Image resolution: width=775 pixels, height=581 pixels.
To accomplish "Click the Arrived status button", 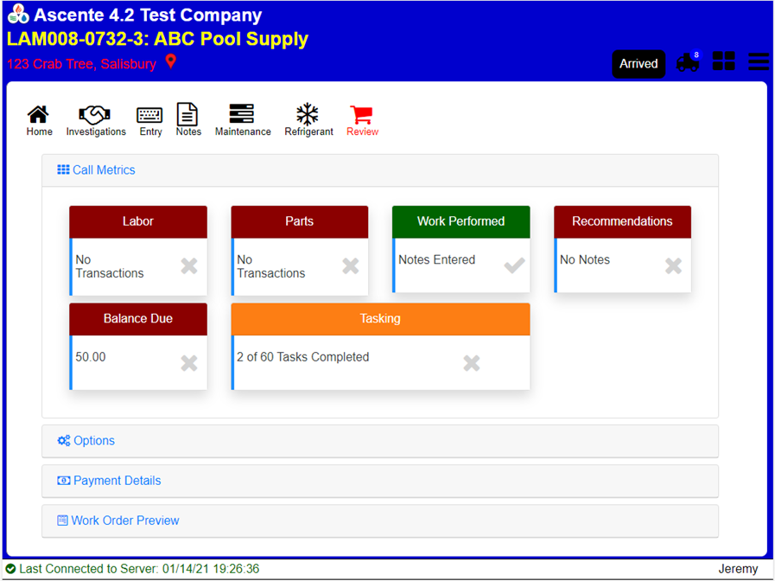I will point(638,64).
